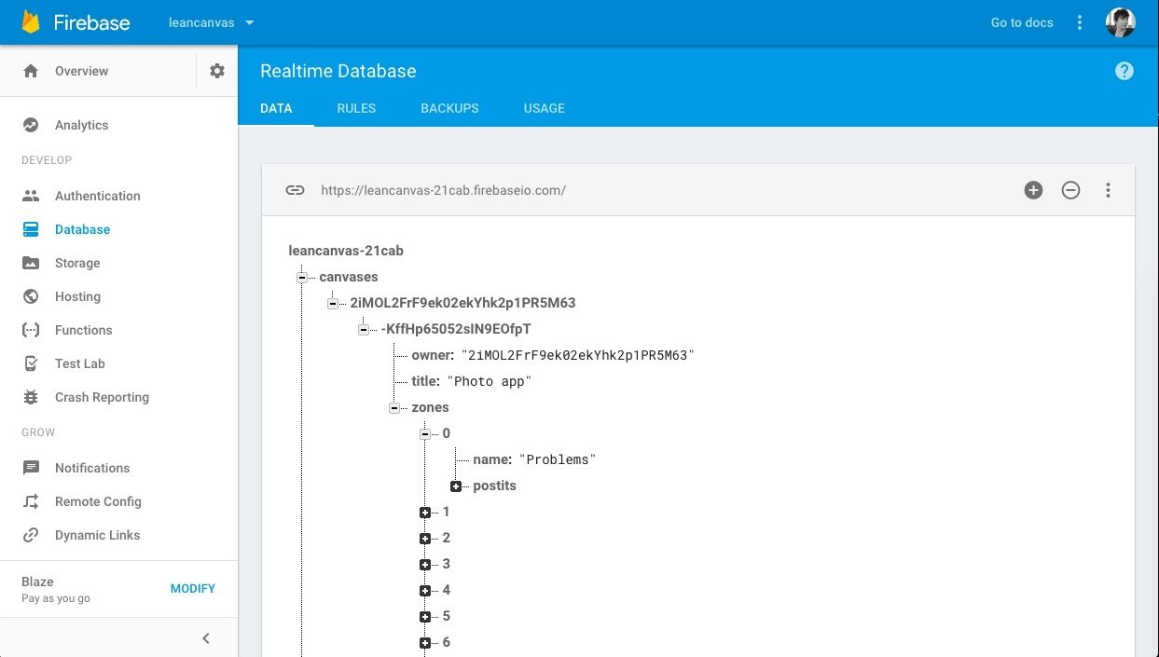Click the Overview home icon

pyautogui.click(x=31, y=71)
